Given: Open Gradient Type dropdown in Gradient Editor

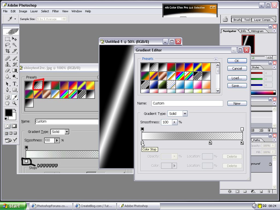Looking at the screenshot, I should (x=185, y=113).
